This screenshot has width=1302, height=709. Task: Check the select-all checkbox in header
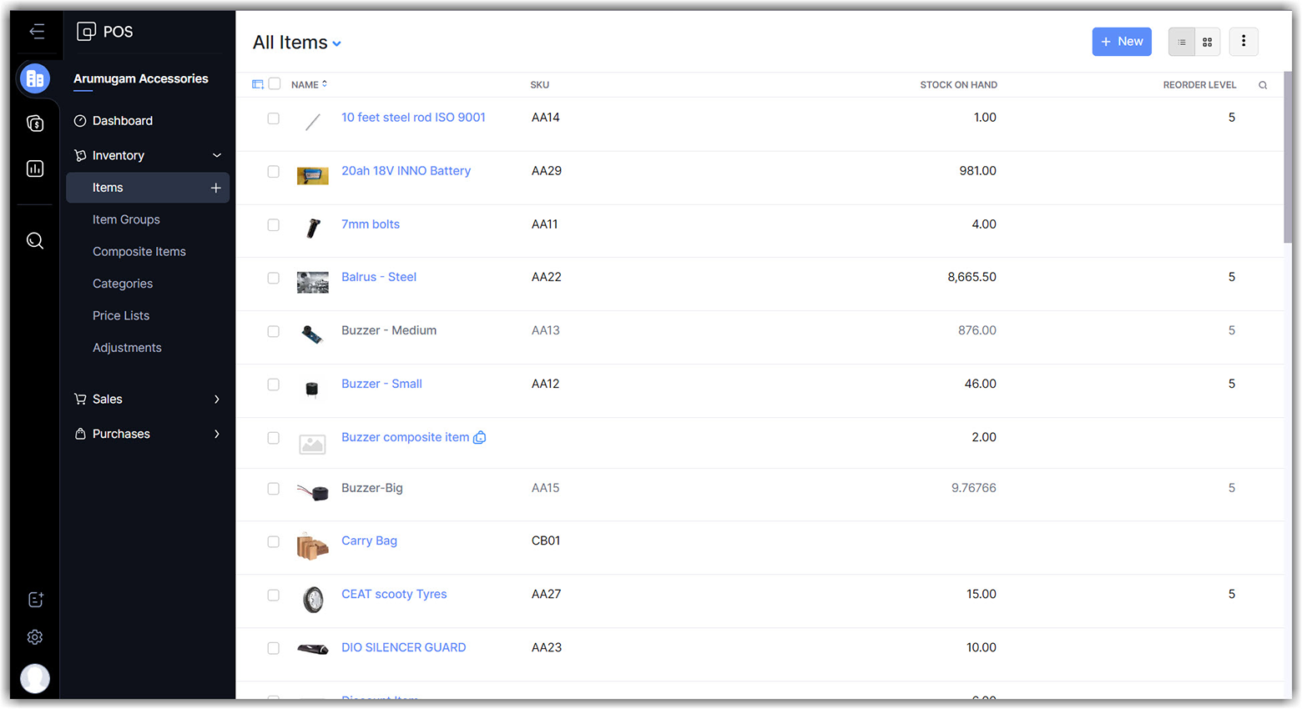[275, 84]
